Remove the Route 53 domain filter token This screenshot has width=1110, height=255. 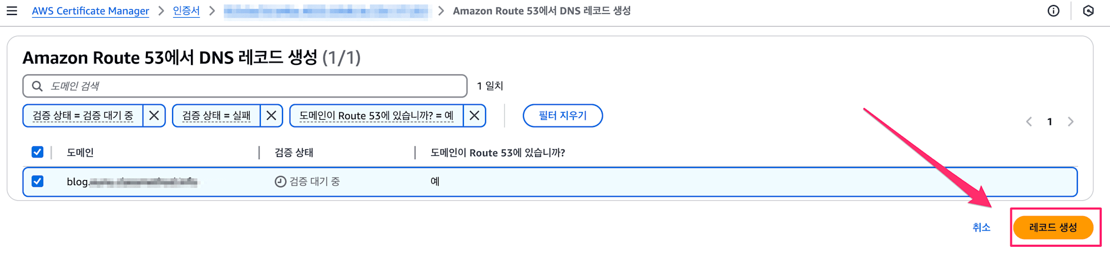click(x=475, y=115)
